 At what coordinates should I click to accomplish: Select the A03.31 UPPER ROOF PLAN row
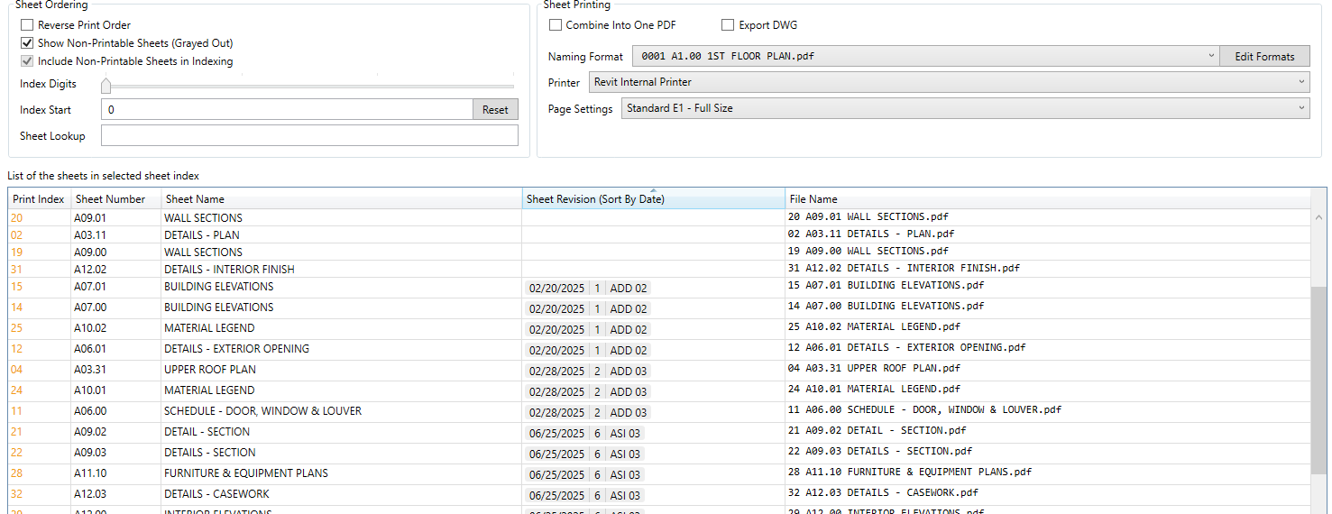[x=210, y=370]
